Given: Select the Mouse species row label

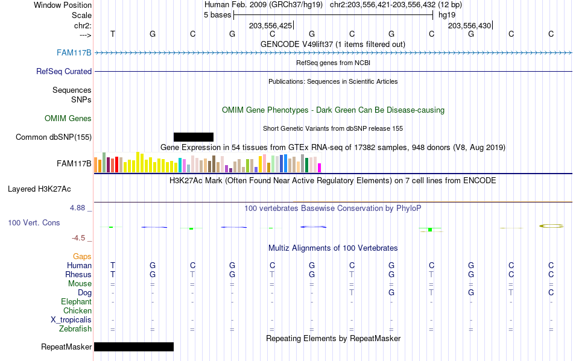Looking at the screenshot, I should 80,284.
